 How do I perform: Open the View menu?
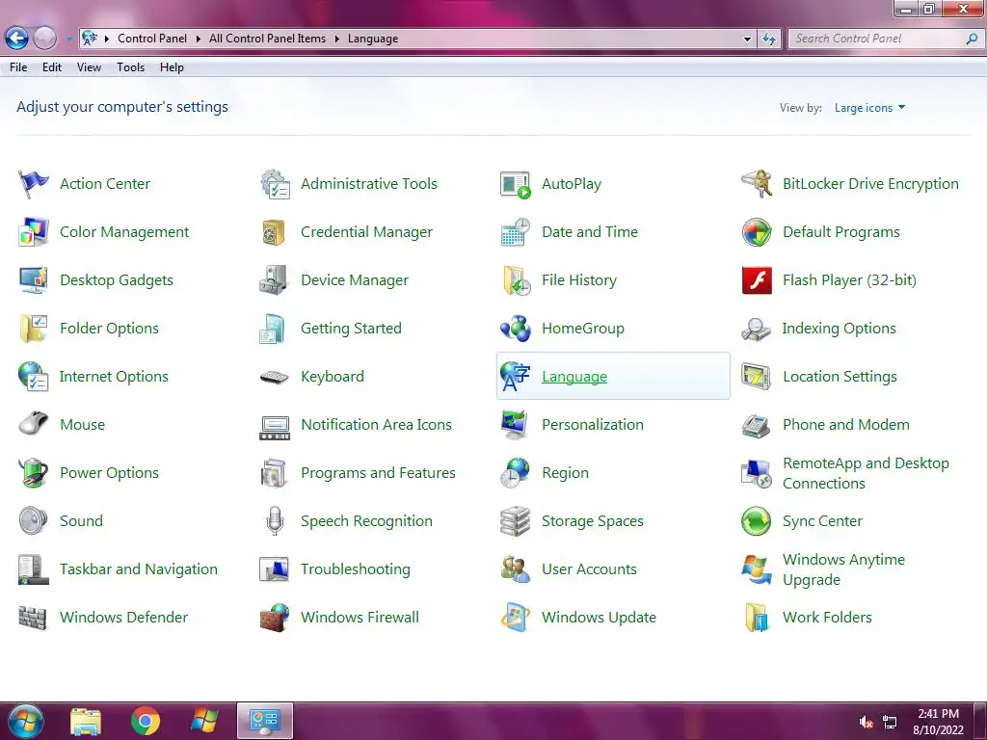pos(89,67)
